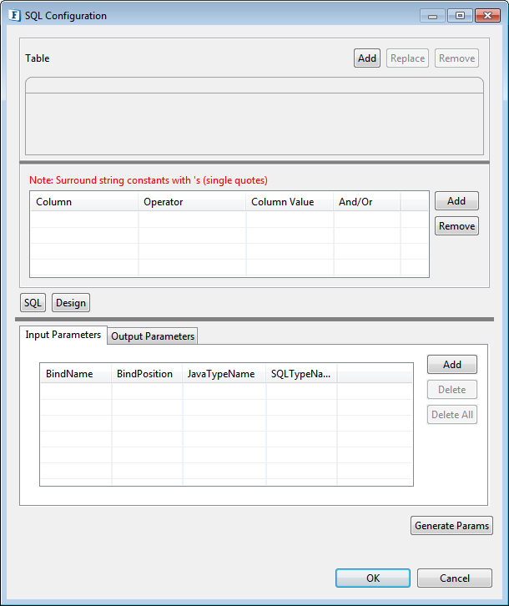This screenshot has height=606, width=509.
Task: Click the Column header in conditions table
Action: (83, 202)
